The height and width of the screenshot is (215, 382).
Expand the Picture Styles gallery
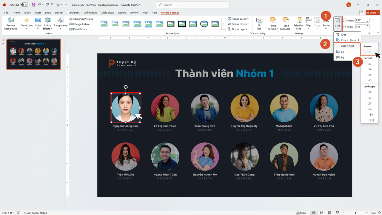click(x=223, y=24)
